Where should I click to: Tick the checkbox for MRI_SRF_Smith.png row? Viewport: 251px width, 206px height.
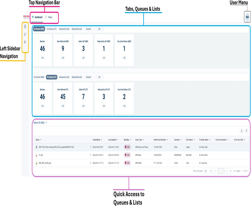(x=34, y=163)
